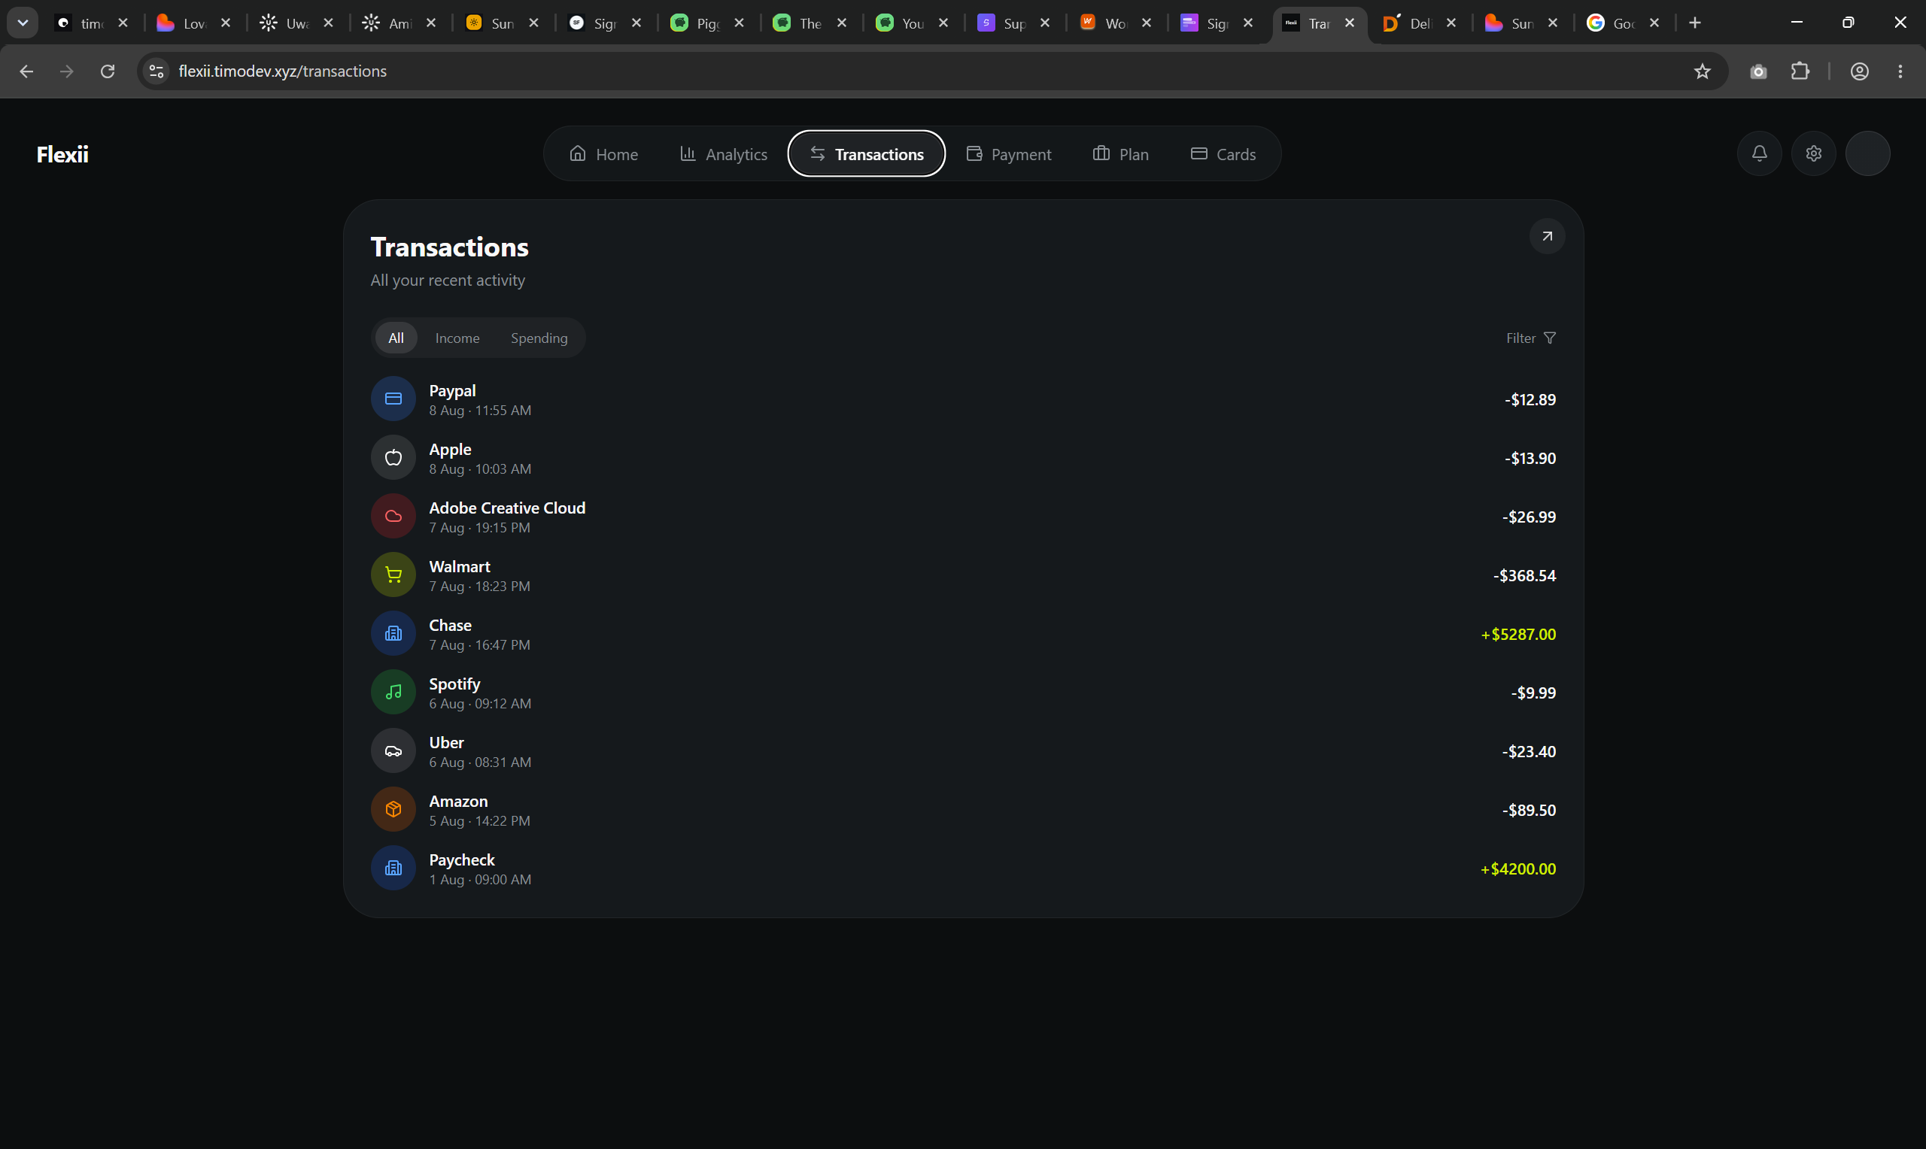Click the -$368.54 Walmart amount
Viewport: 1926px width, 1149px height.
(x=1524, y=575)
